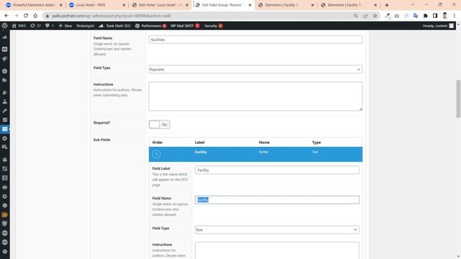
Task: Open the translate extension icon
Action: [x=416, y=16]
